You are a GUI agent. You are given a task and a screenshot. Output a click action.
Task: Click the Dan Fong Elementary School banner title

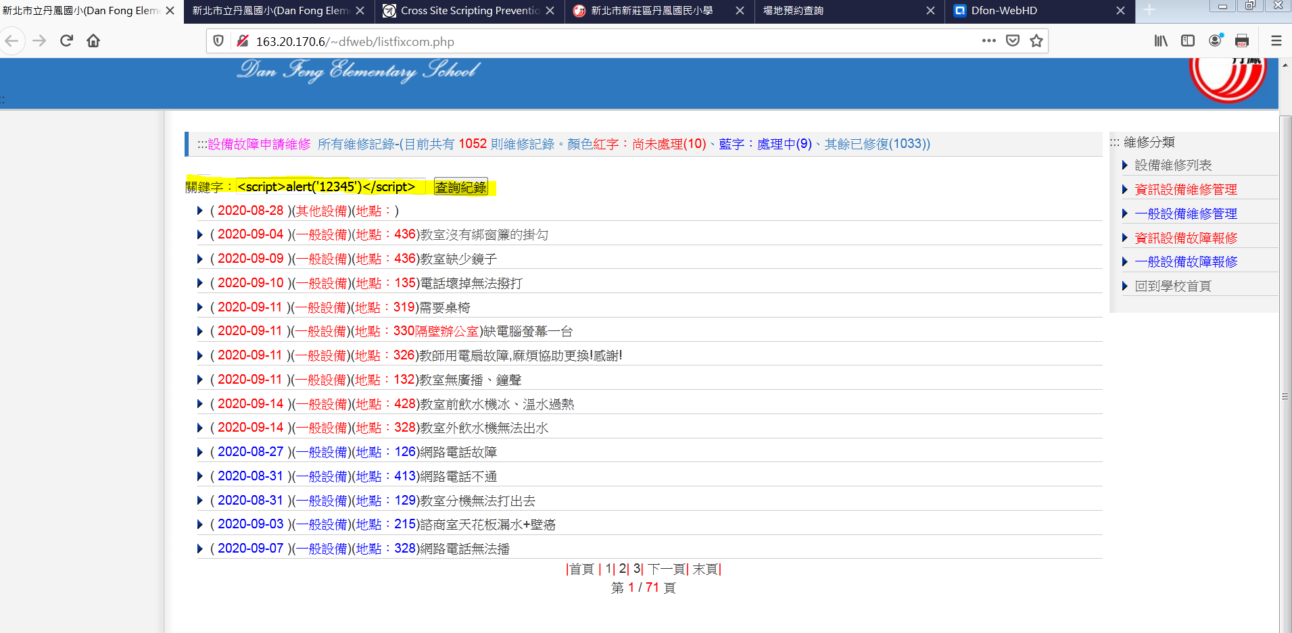coord(358,70)
